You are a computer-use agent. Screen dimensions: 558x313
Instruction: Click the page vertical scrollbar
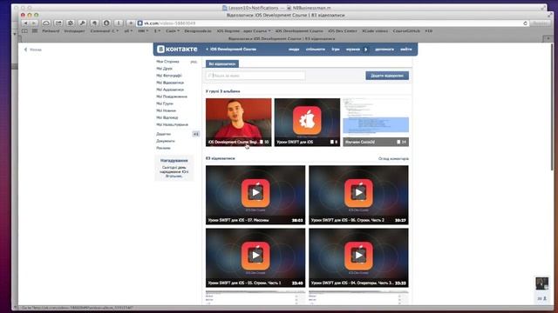552,106
